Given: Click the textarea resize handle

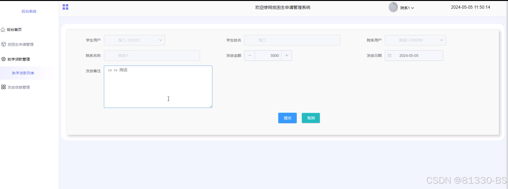Looking at the screenshot, I should pyautogui.click(x=211, y=106).
